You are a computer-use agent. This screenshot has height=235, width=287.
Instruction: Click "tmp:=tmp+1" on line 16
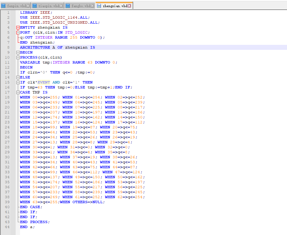pos(100,87)
